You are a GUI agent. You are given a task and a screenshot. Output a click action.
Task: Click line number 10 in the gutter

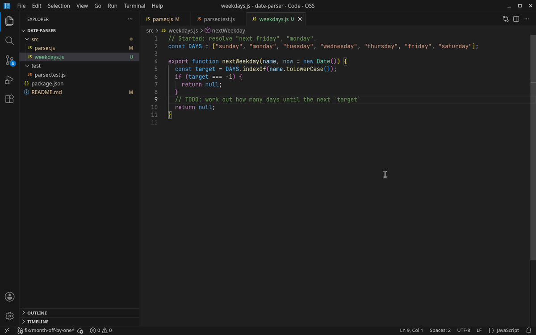click(155, 107)
